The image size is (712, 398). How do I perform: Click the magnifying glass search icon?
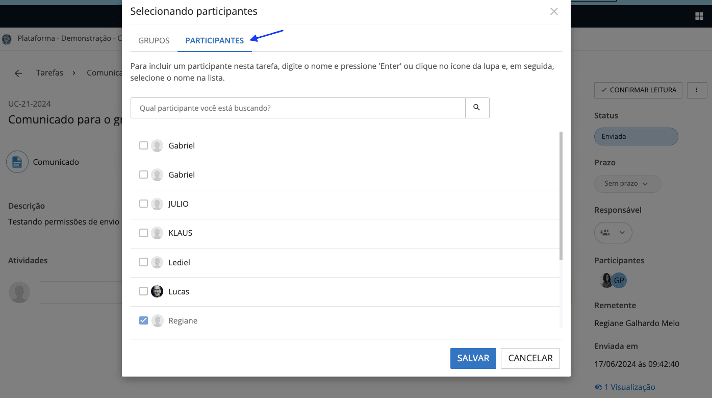pyautogui.click(x=477, y=108)
